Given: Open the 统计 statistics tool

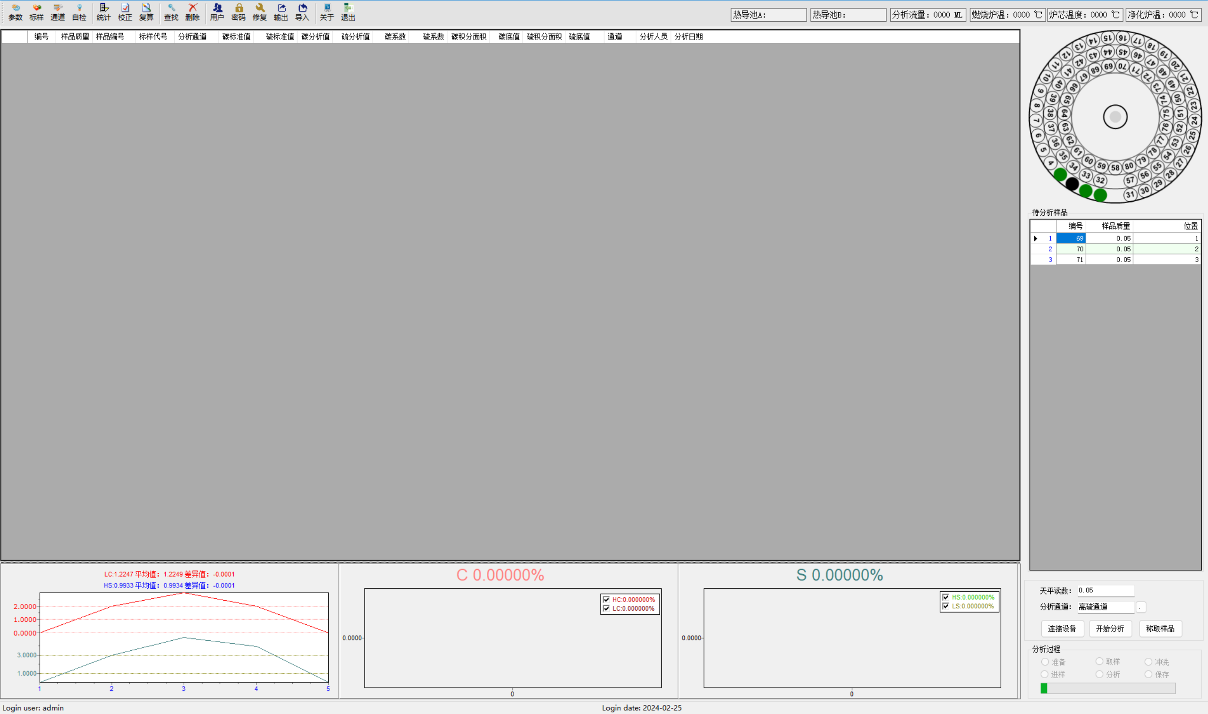Looking at the screenshot, I should tap(103, 12).
